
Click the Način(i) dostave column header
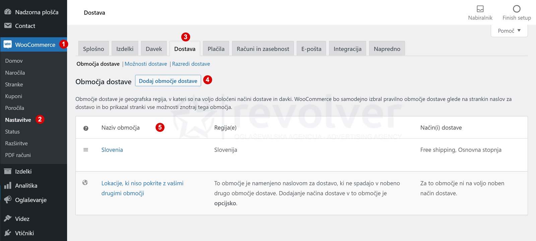tap(441, 128)
